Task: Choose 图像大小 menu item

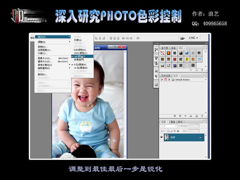Action: tap(53, 58)
